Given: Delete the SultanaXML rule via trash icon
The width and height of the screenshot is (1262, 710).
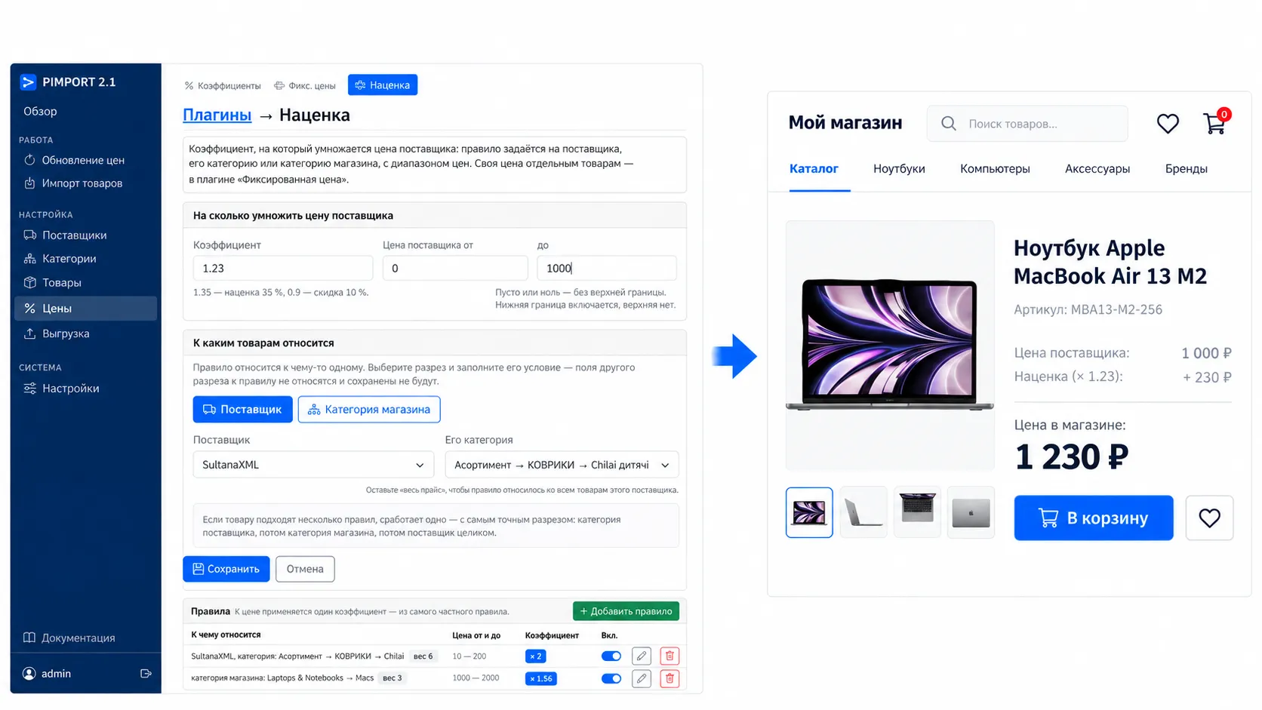Looking at the screenshot, I should tap(669, 656).
